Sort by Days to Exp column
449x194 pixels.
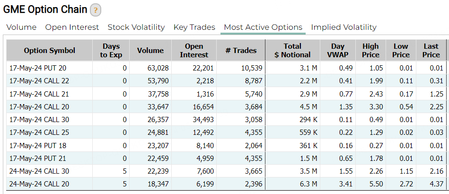tap(111, 51)
